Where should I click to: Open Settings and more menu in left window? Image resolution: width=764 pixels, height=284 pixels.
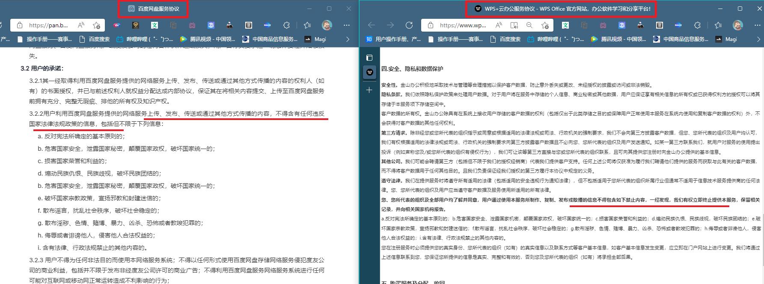pyautogui.click(x=347, y=25)
